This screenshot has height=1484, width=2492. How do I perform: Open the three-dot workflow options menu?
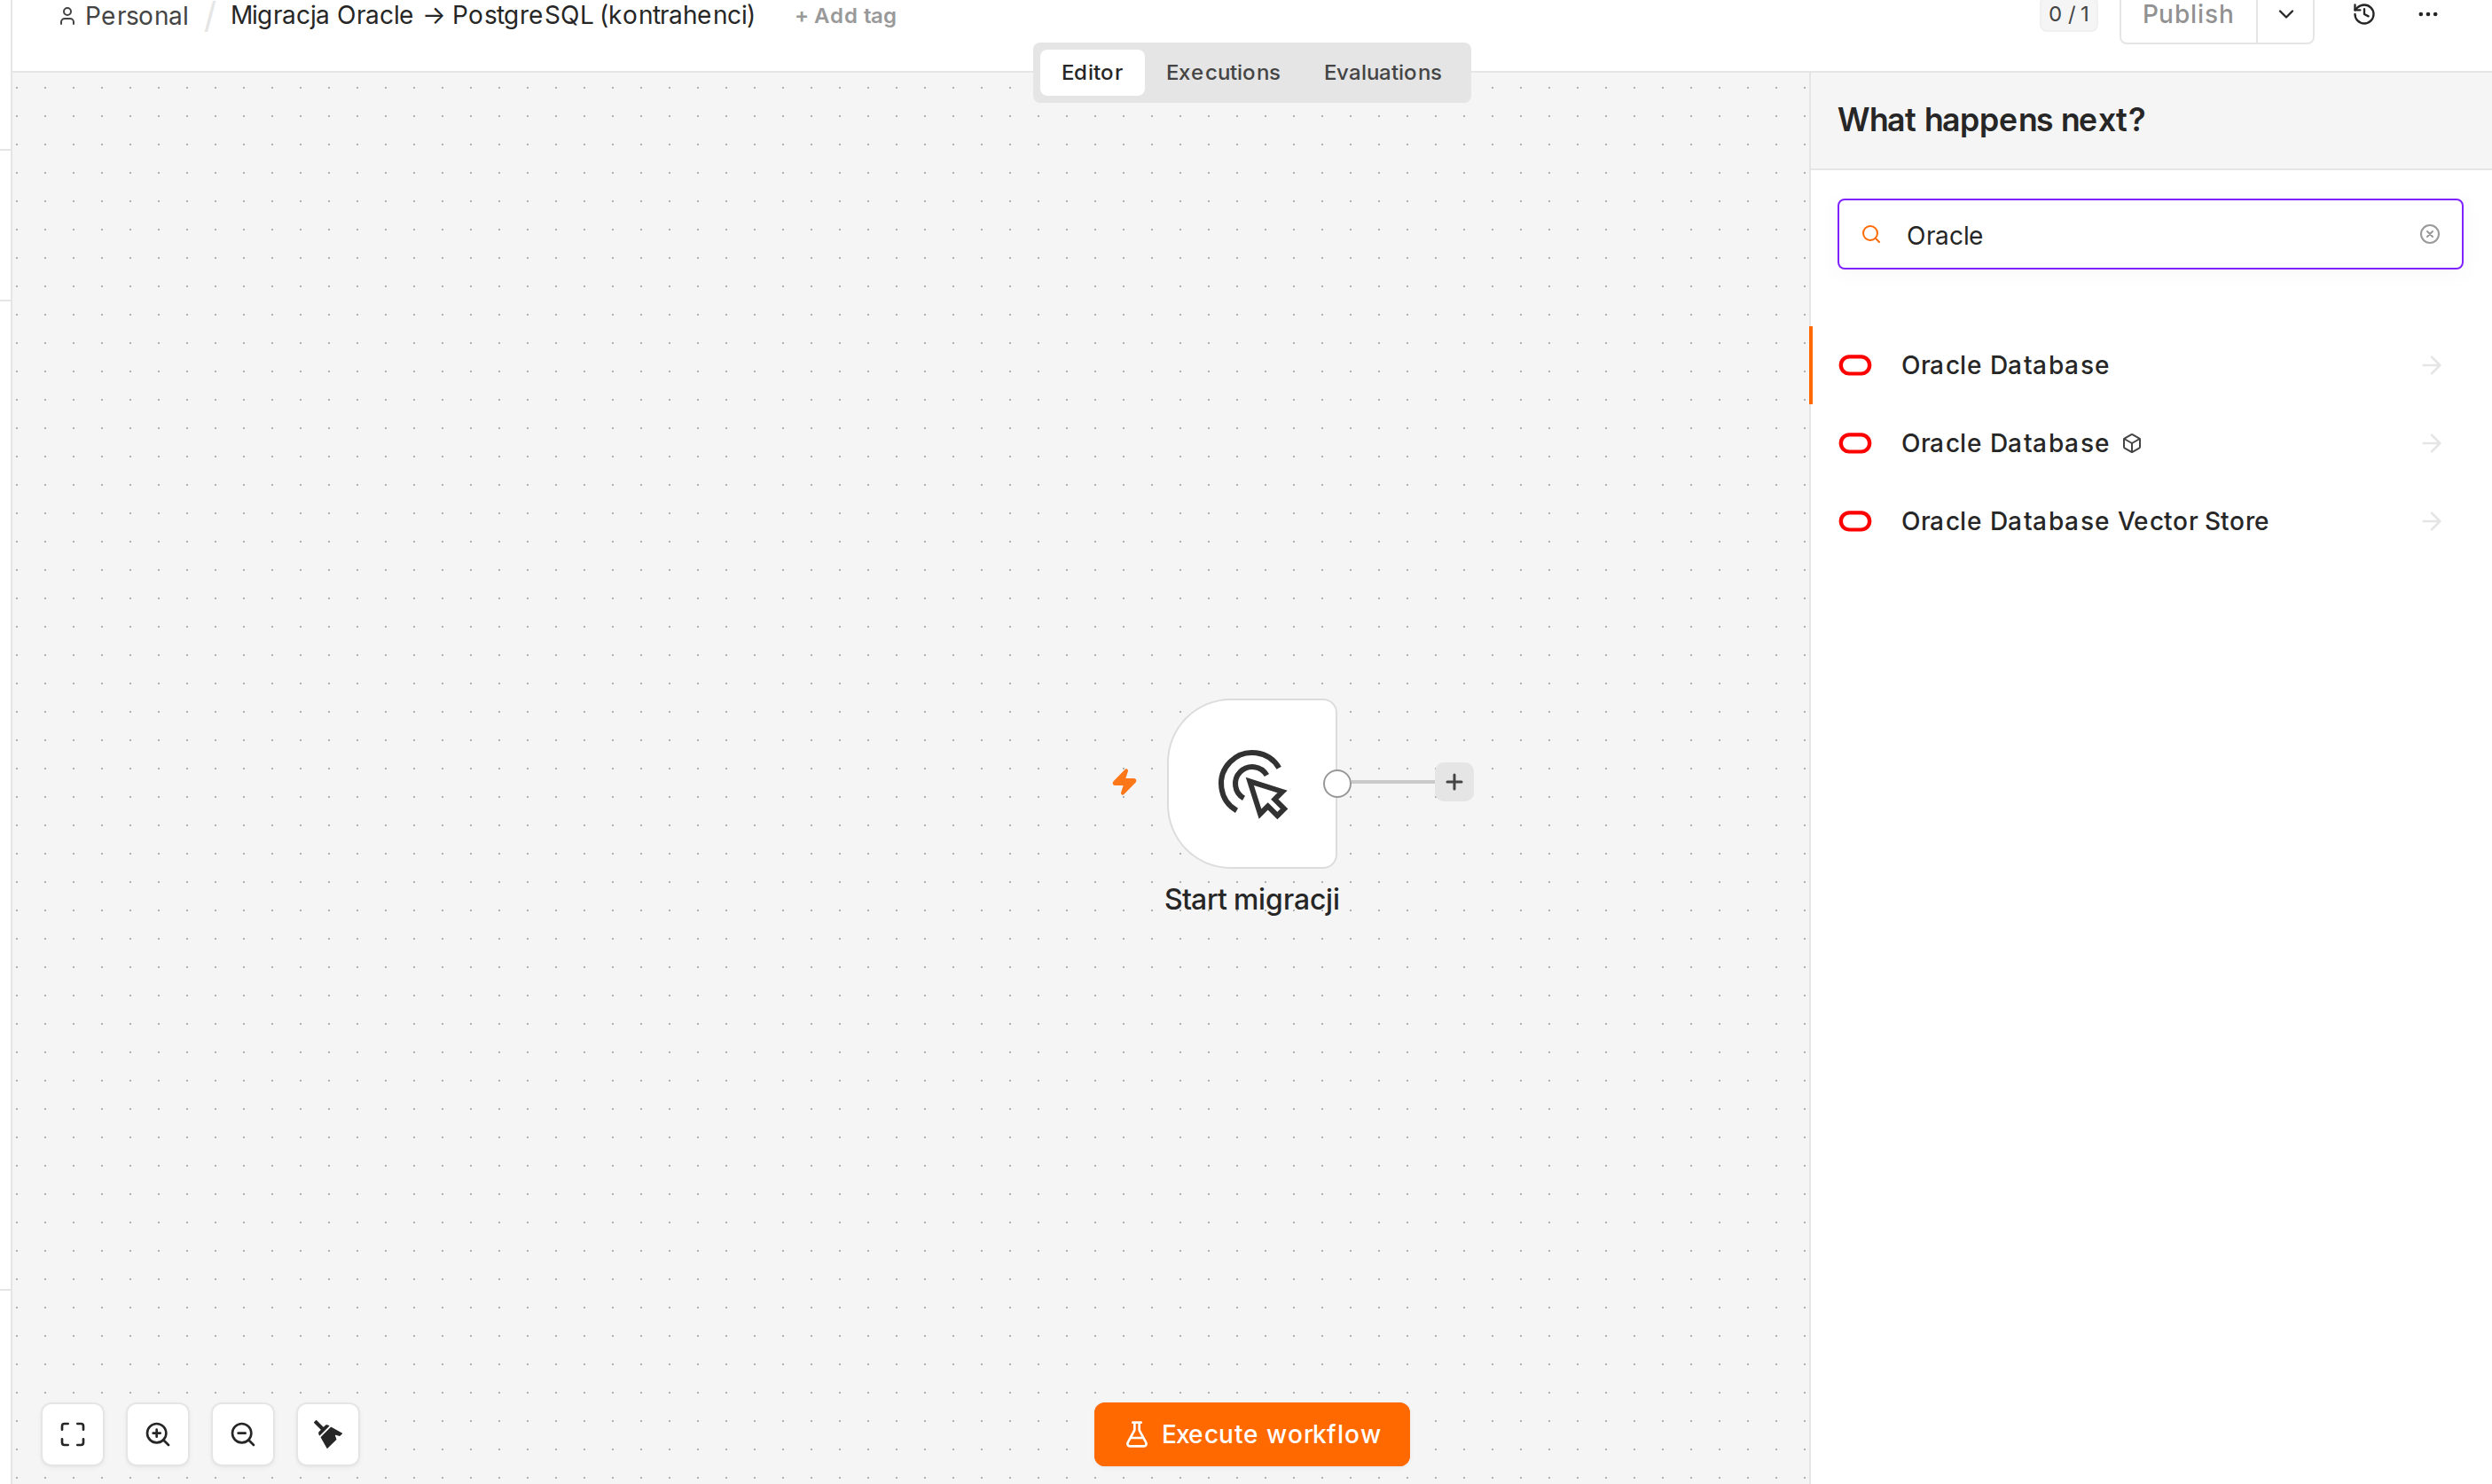click(x=2428, y=15)
